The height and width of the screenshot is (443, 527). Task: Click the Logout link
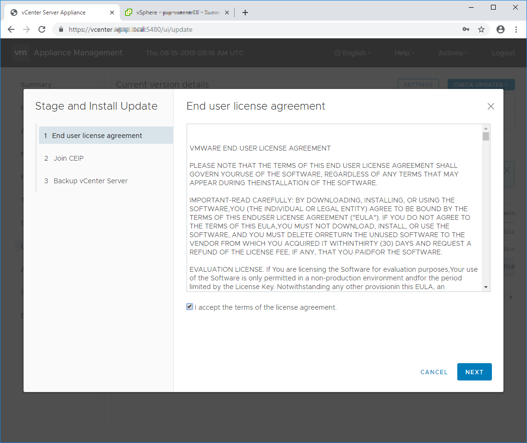pyautogui.click(x=503, y=53)
